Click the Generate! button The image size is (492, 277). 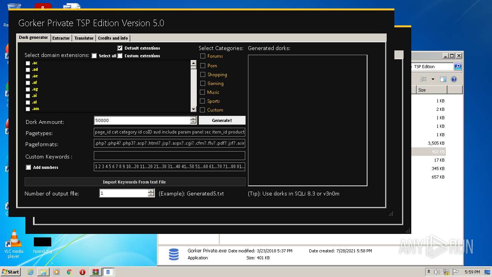222,120
